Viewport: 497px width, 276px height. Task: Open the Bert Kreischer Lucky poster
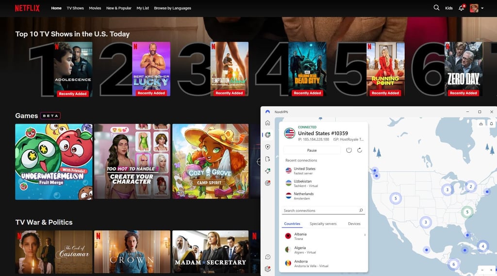(151, 69)
